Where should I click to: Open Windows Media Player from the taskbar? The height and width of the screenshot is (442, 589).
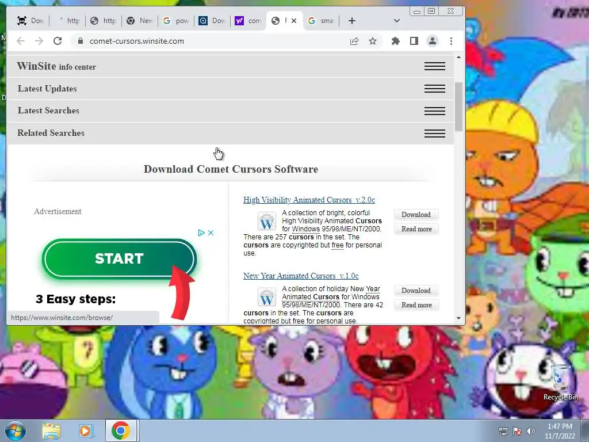pyautogui.click(x=86, y=430)
